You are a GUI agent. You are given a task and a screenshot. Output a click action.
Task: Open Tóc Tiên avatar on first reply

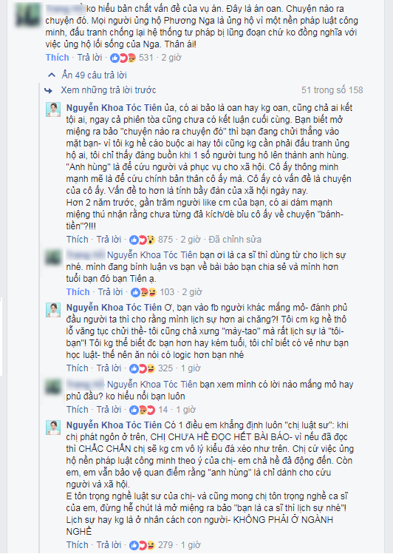[53, 110]
